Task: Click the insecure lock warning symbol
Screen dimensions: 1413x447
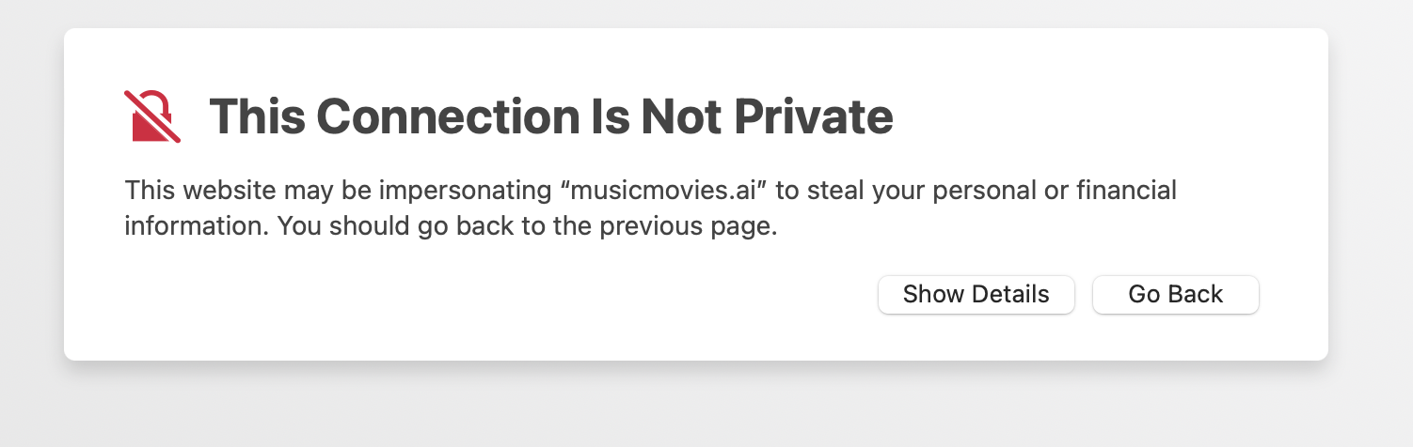Action: pyautogui.click(x=152, y=116)
